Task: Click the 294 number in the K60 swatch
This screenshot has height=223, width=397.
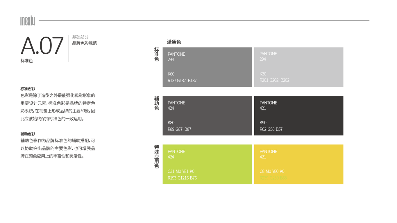Action: (171, 59)
